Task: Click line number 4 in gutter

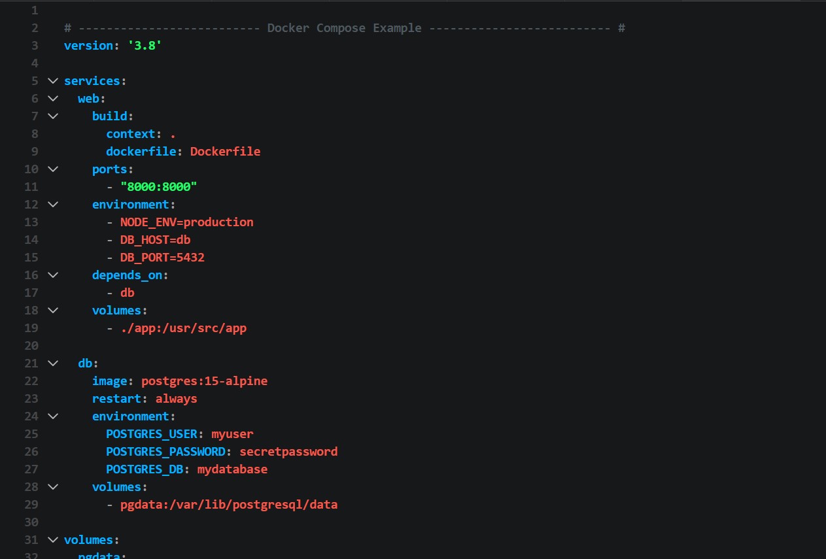Action: [35, 63]
